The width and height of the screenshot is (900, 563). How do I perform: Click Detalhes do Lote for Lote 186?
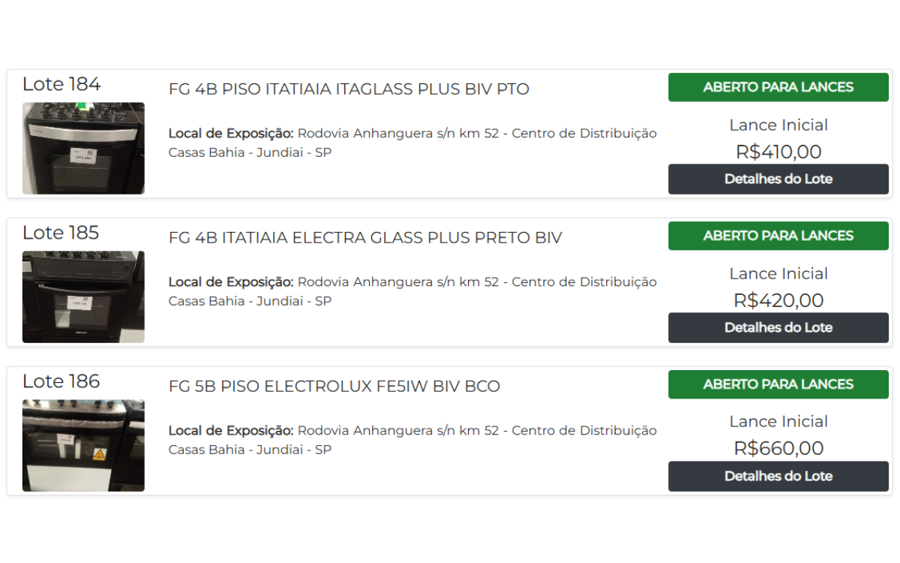point(778,477)
